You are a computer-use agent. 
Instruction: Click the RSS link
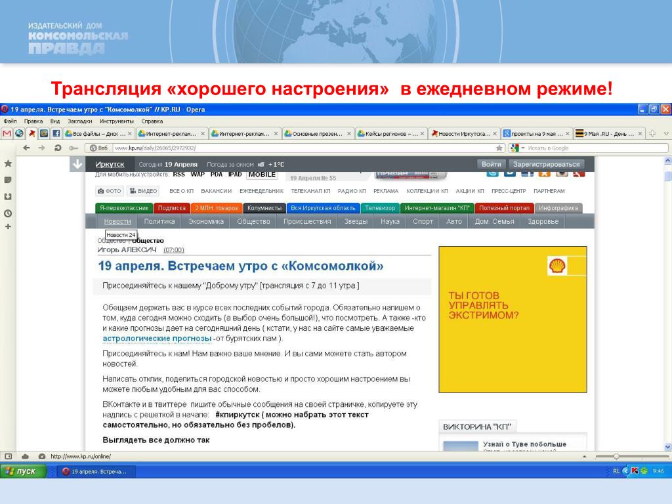(x=178, y=175)
